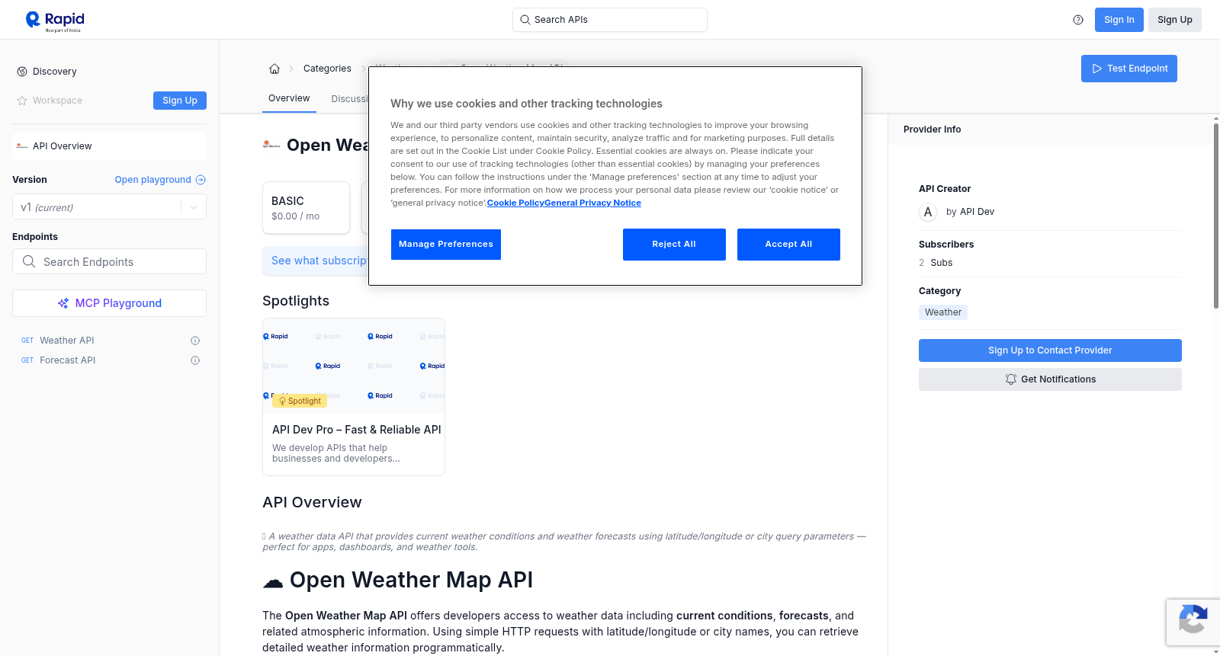Screen dimensions: 1220x656
Task: Open the API Dev Pro spotlight thumbnail
Action: [354, 366]
